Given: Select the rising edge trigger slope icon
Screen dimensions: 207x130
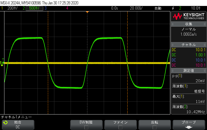Looking at the screenshot, I should [x=173, y=8].
